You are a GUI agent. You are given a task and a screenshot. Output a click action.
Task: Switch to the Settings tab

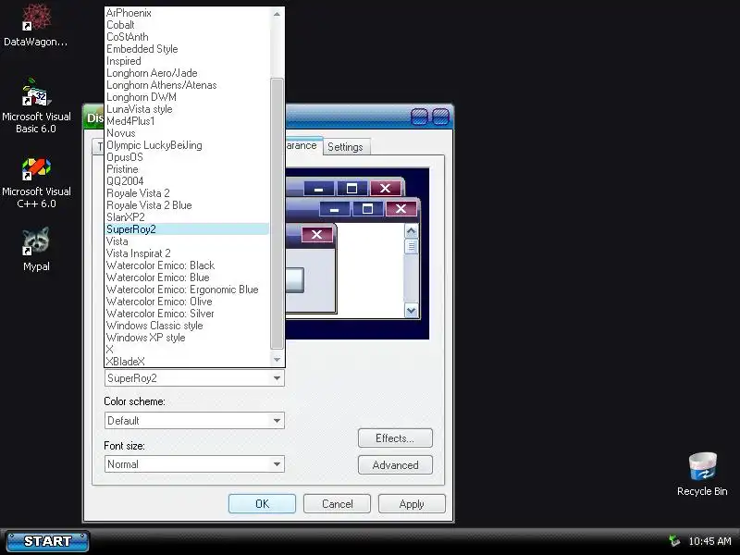click(x=345, y=147)
